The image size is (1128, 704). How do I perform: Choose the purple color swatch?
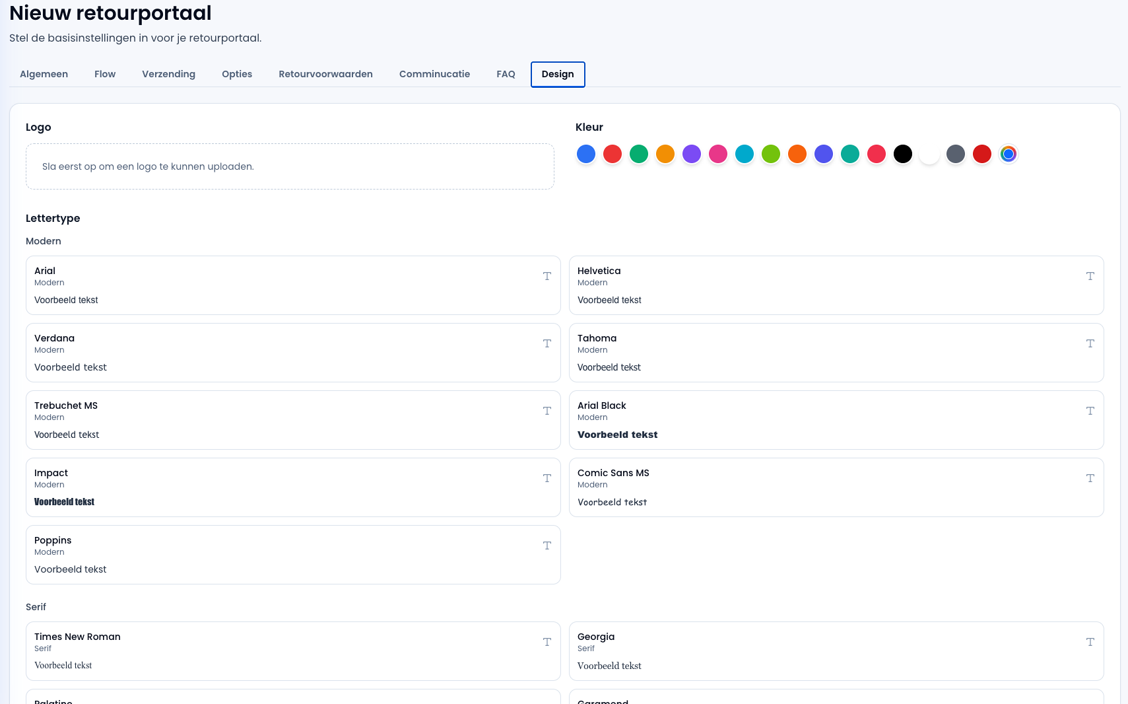[x=692, y=154]
